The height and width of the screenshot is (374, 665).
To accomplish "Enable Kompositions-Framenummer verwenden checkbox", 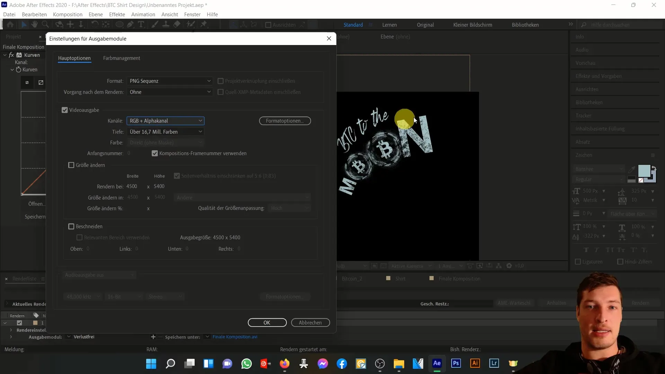I will coord(155,153).
